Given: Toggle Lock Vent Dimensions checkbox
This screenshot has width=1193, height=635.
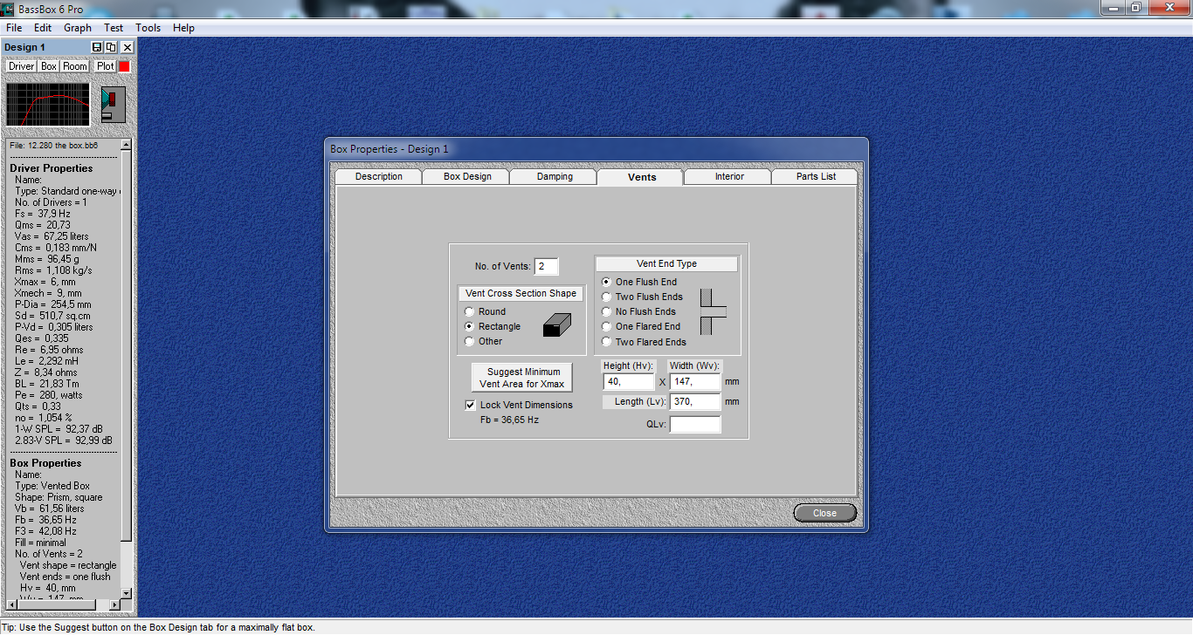Looking at the screenshot, I should click(x=470, y=405).
